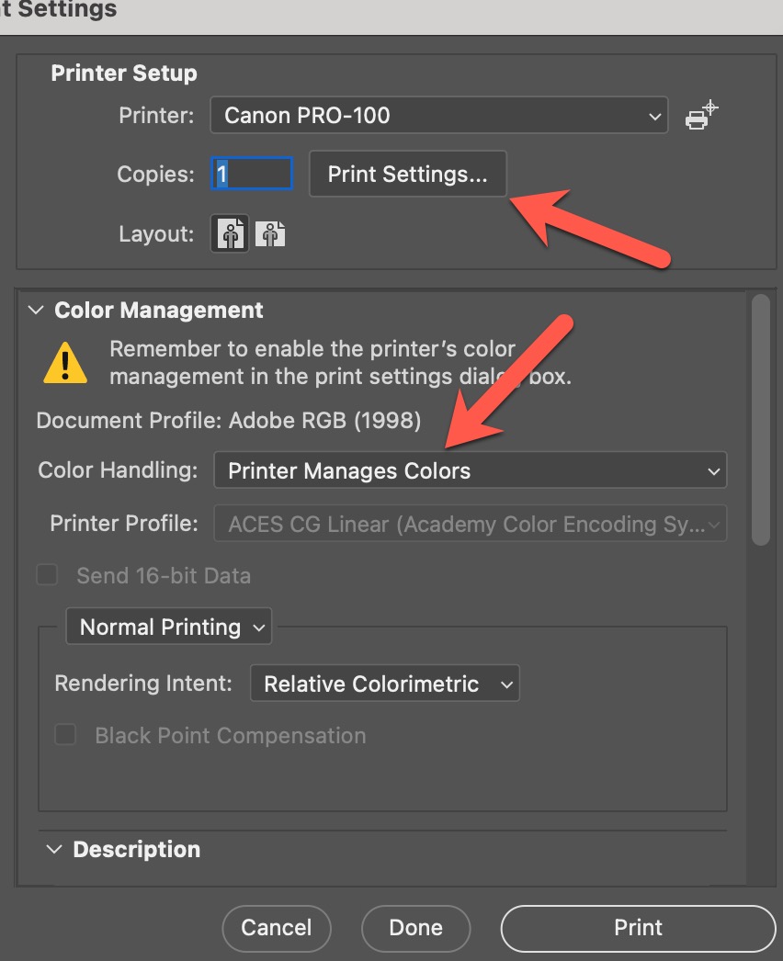Open Rendering Intent dropdown
The width and height of the screenshot is (783, 961).
[384, 684]
